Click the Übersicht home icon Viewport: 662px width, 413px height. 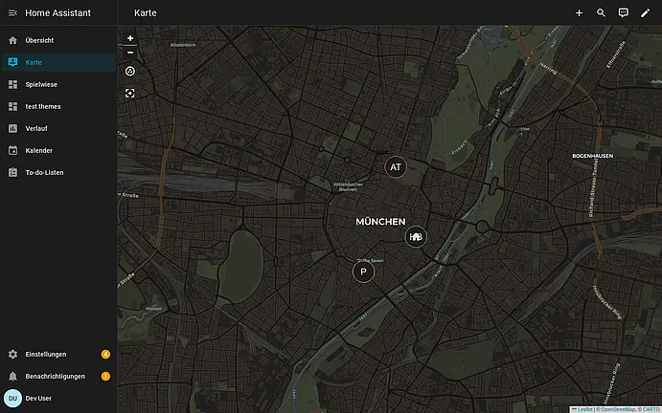13,40
